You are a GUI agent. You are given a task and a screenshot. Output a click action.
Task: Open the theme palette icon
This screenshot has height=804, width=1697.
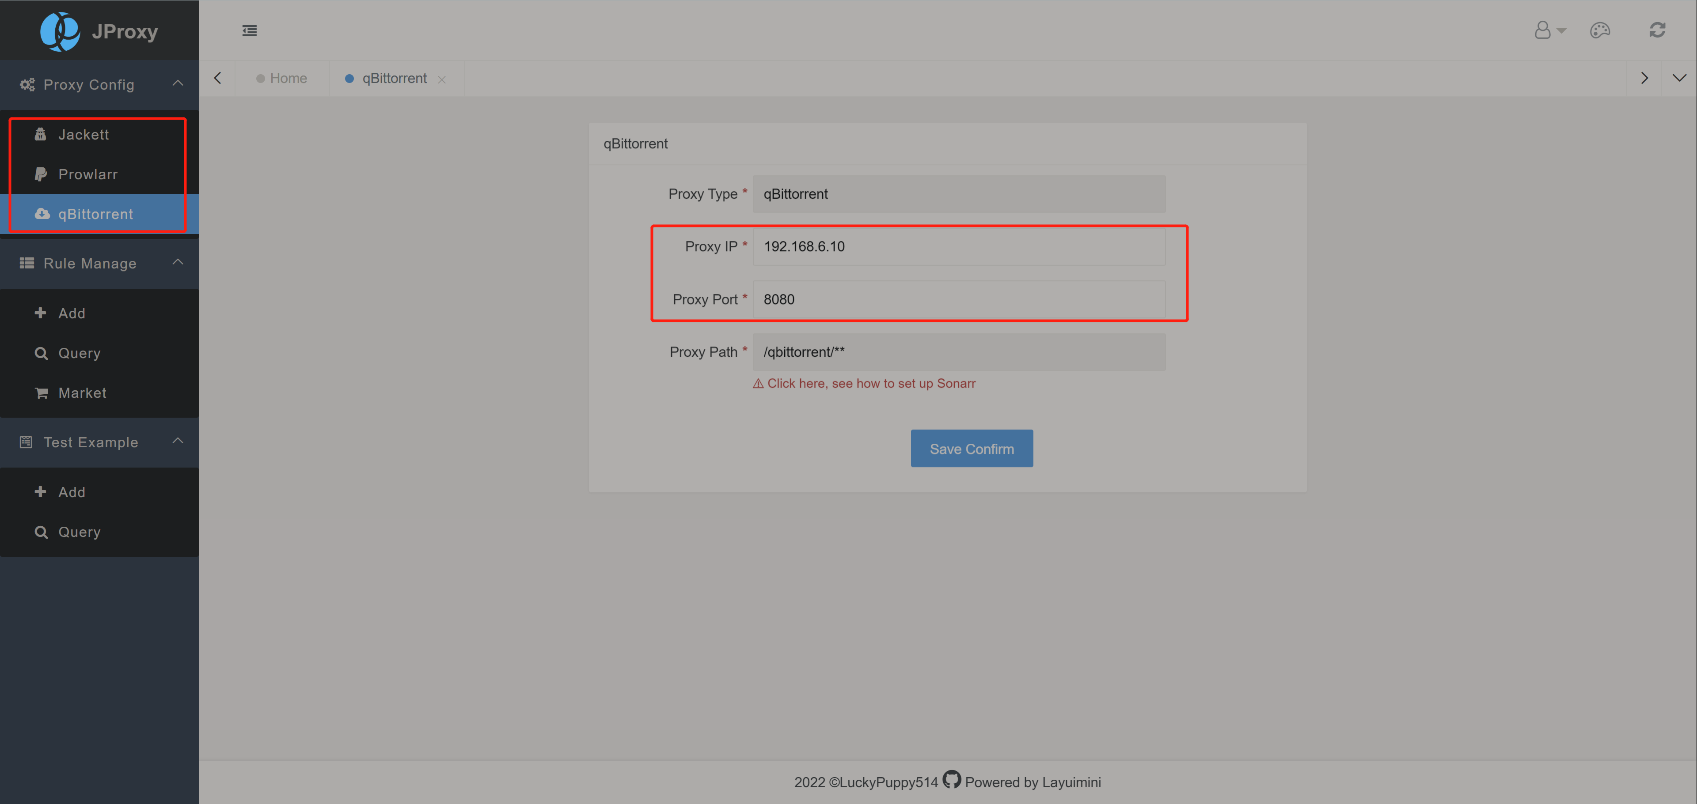[1599, 30]
